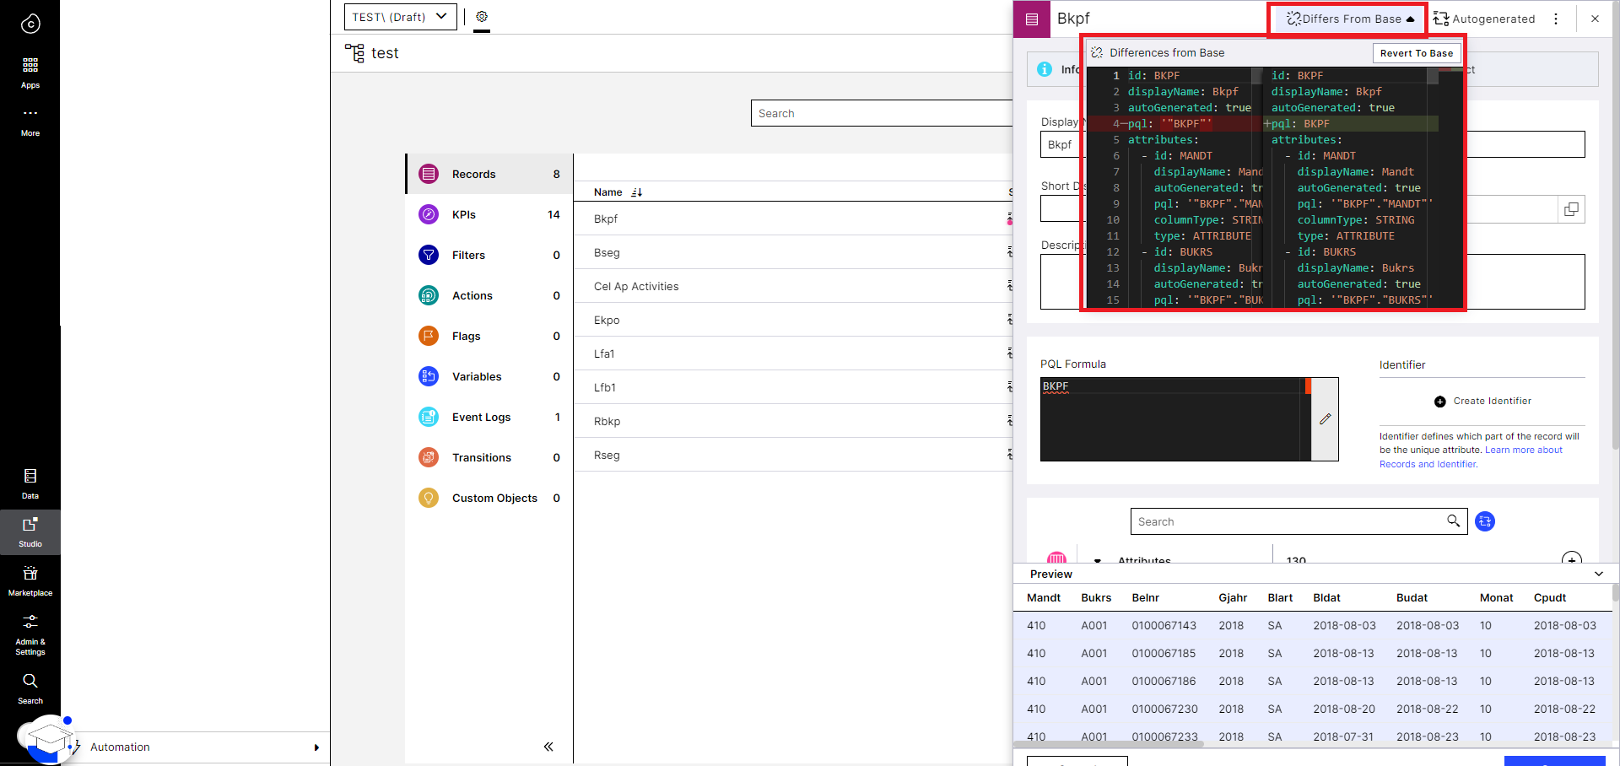Open settings gear next to TEST draft
This screenshot has width=1620, height=766.
[482, 17]
